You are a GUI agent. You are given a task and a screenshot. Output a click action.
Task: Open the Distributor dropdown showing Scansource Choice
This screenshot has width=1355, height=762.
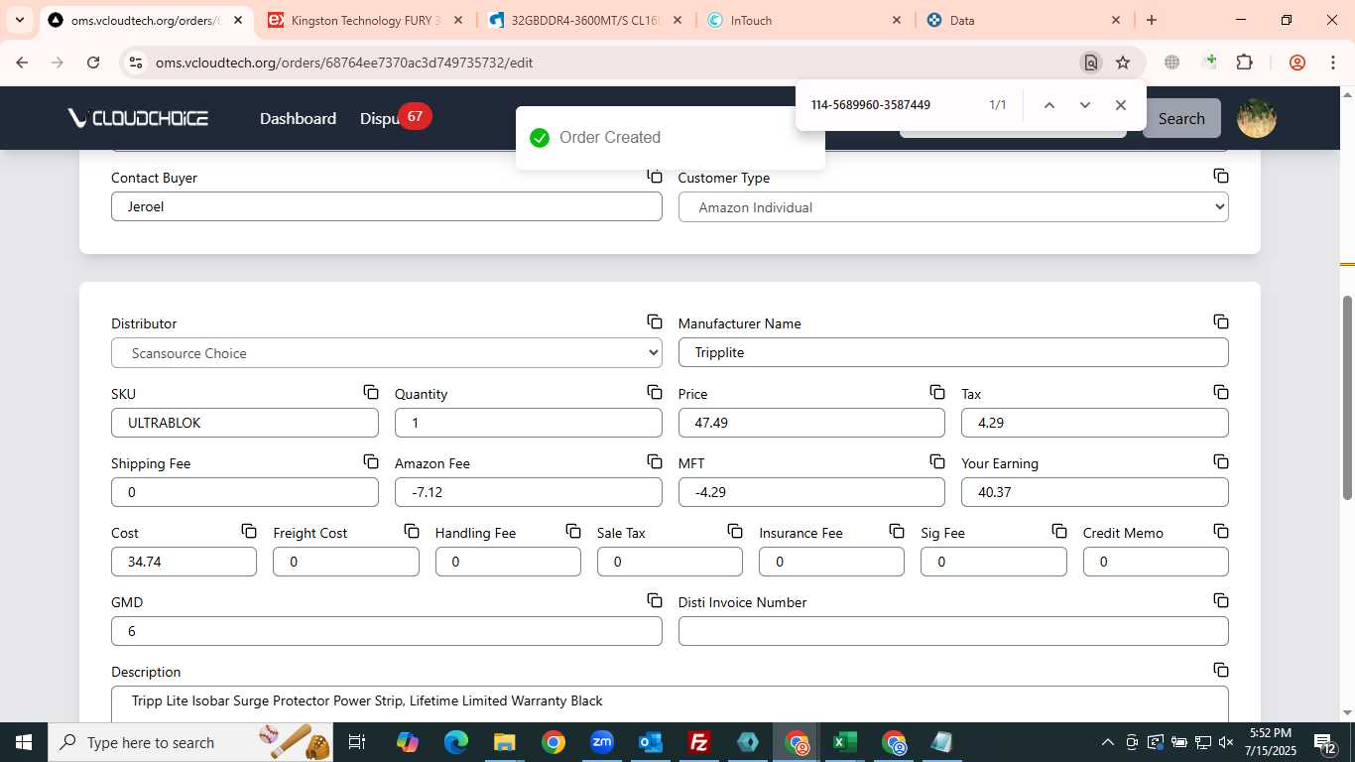pyautogui.click(x=386, y=353)
